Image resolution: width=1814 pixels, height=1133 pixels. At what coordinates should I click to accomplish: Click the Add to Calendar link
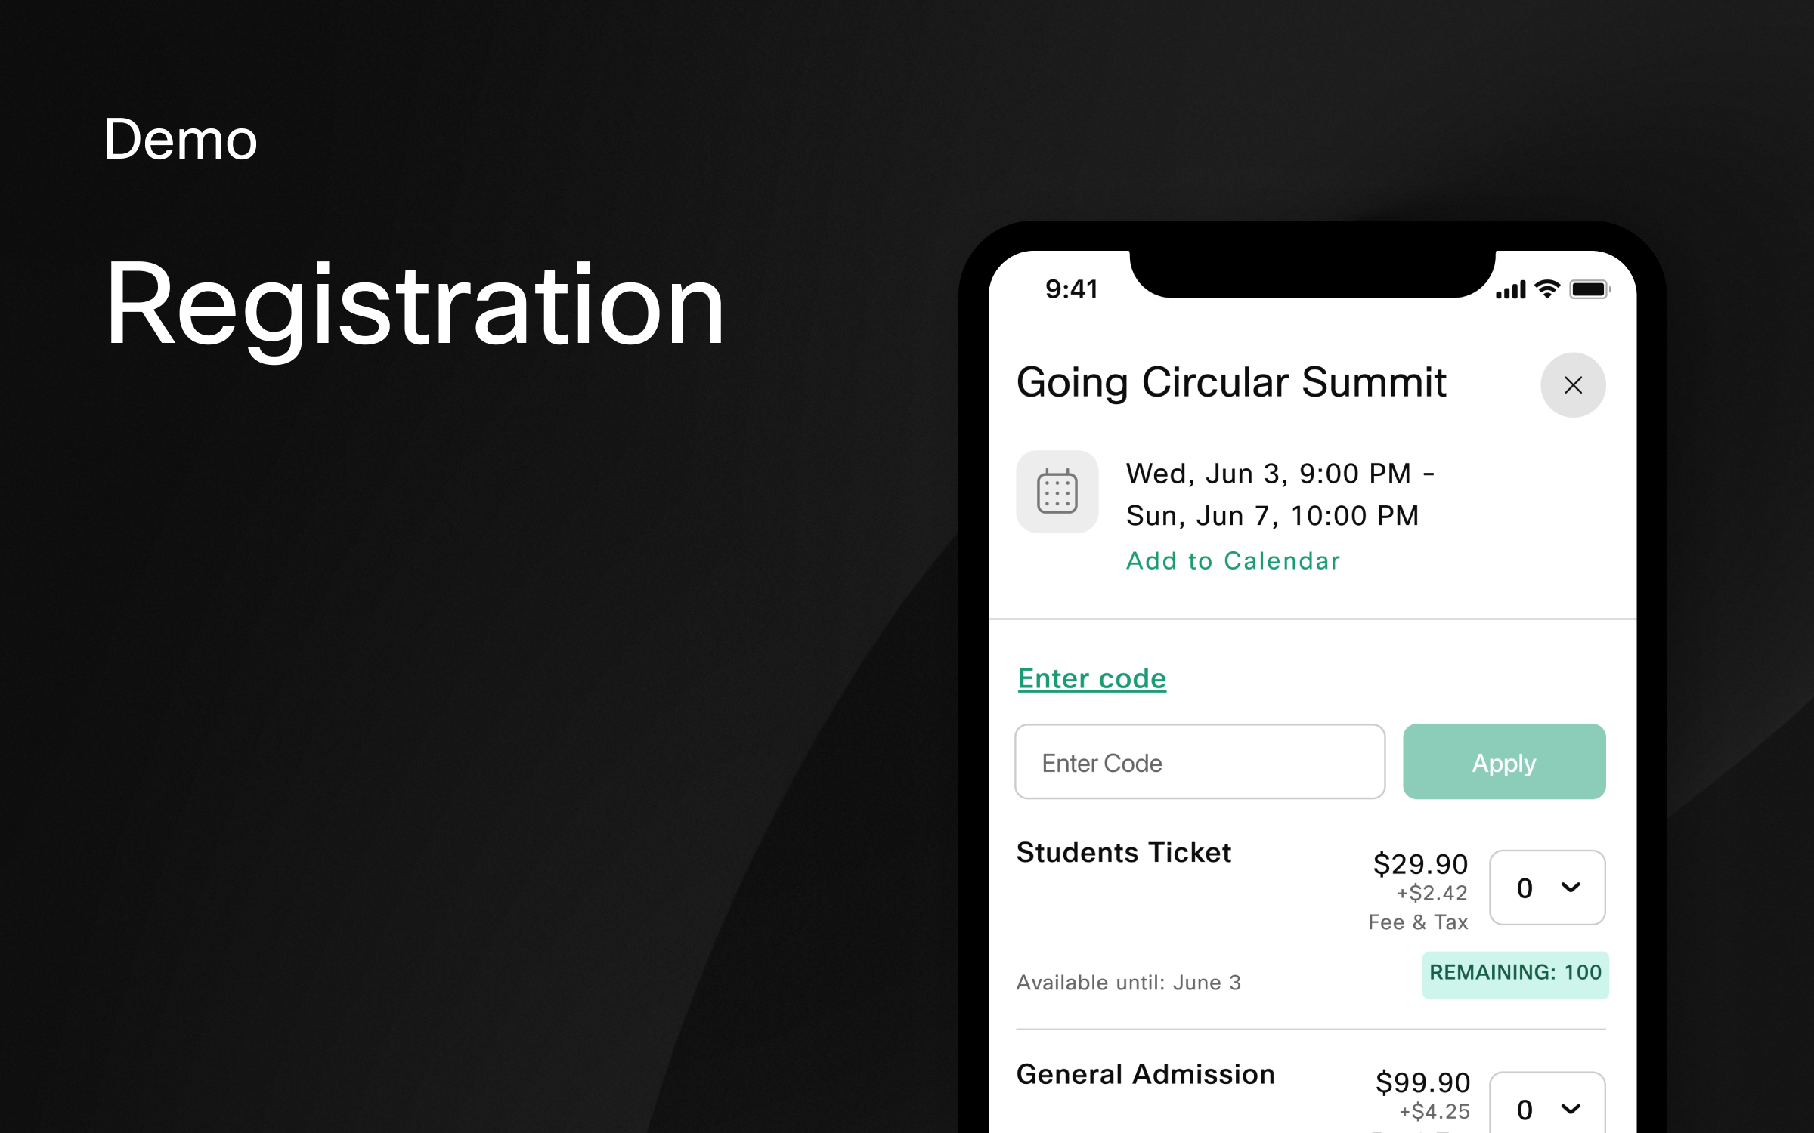click(1233, 561)
